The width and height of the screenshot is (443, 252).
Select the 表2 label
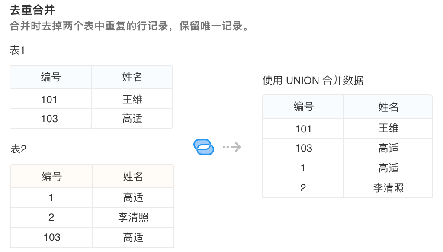[x=19, y=149]
